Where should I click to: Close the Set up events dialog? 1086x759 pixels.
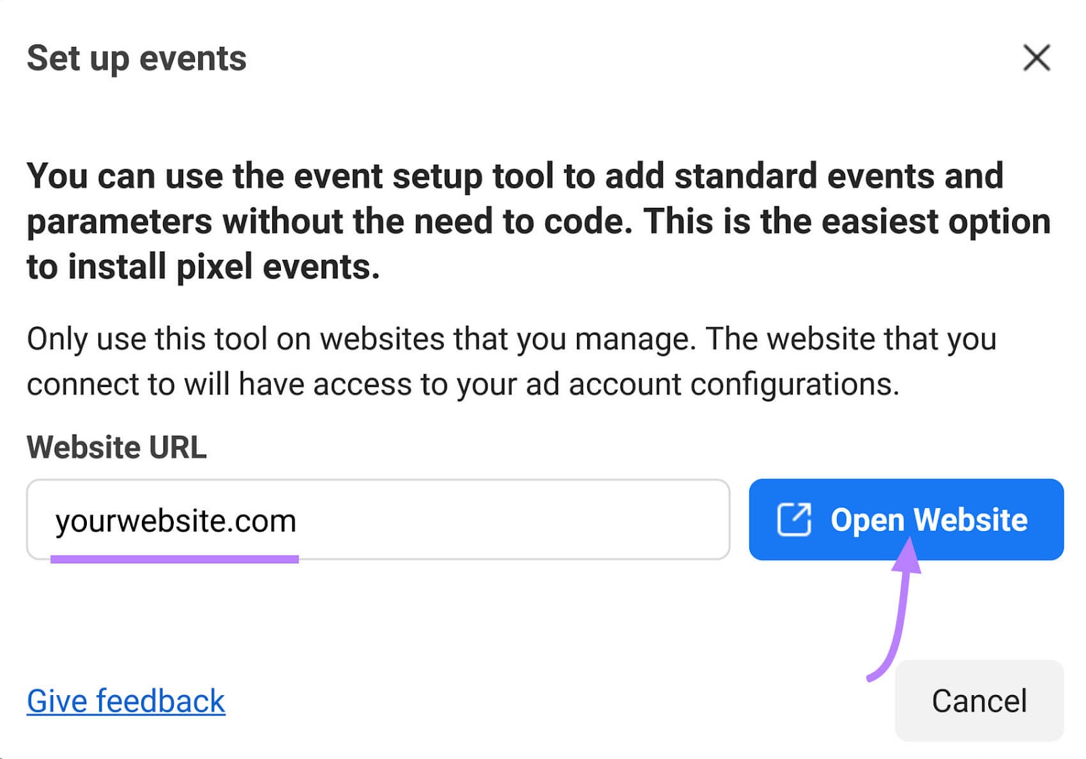pos(1036,58)
